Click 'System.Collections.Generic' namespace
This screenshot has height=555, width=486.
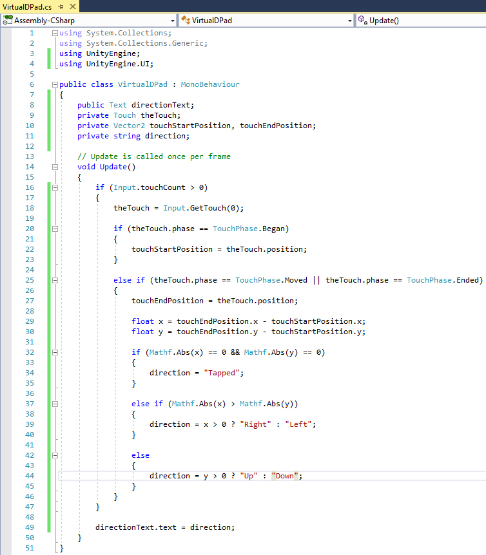[145, 43]
